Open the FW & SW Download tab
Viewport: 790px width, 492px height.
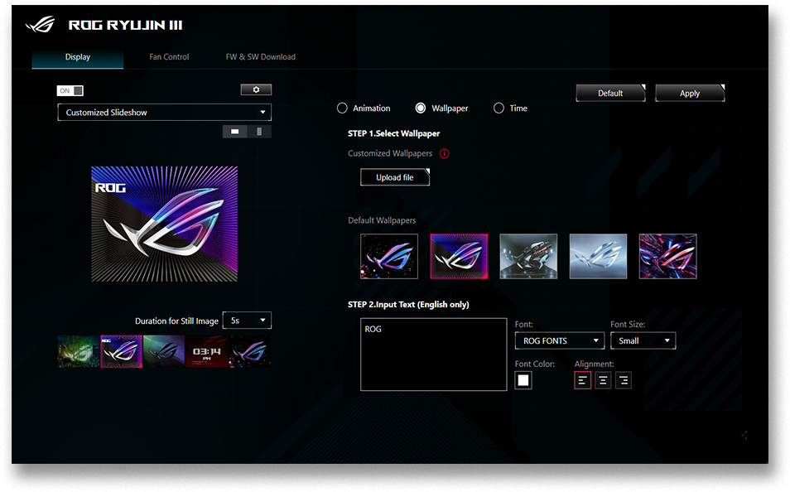point(261,57)
